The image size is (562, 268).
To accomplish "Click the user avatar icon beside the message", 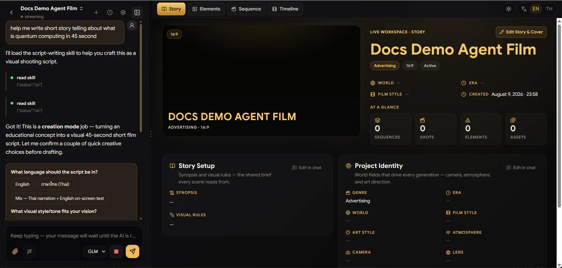I will (132, 25).
